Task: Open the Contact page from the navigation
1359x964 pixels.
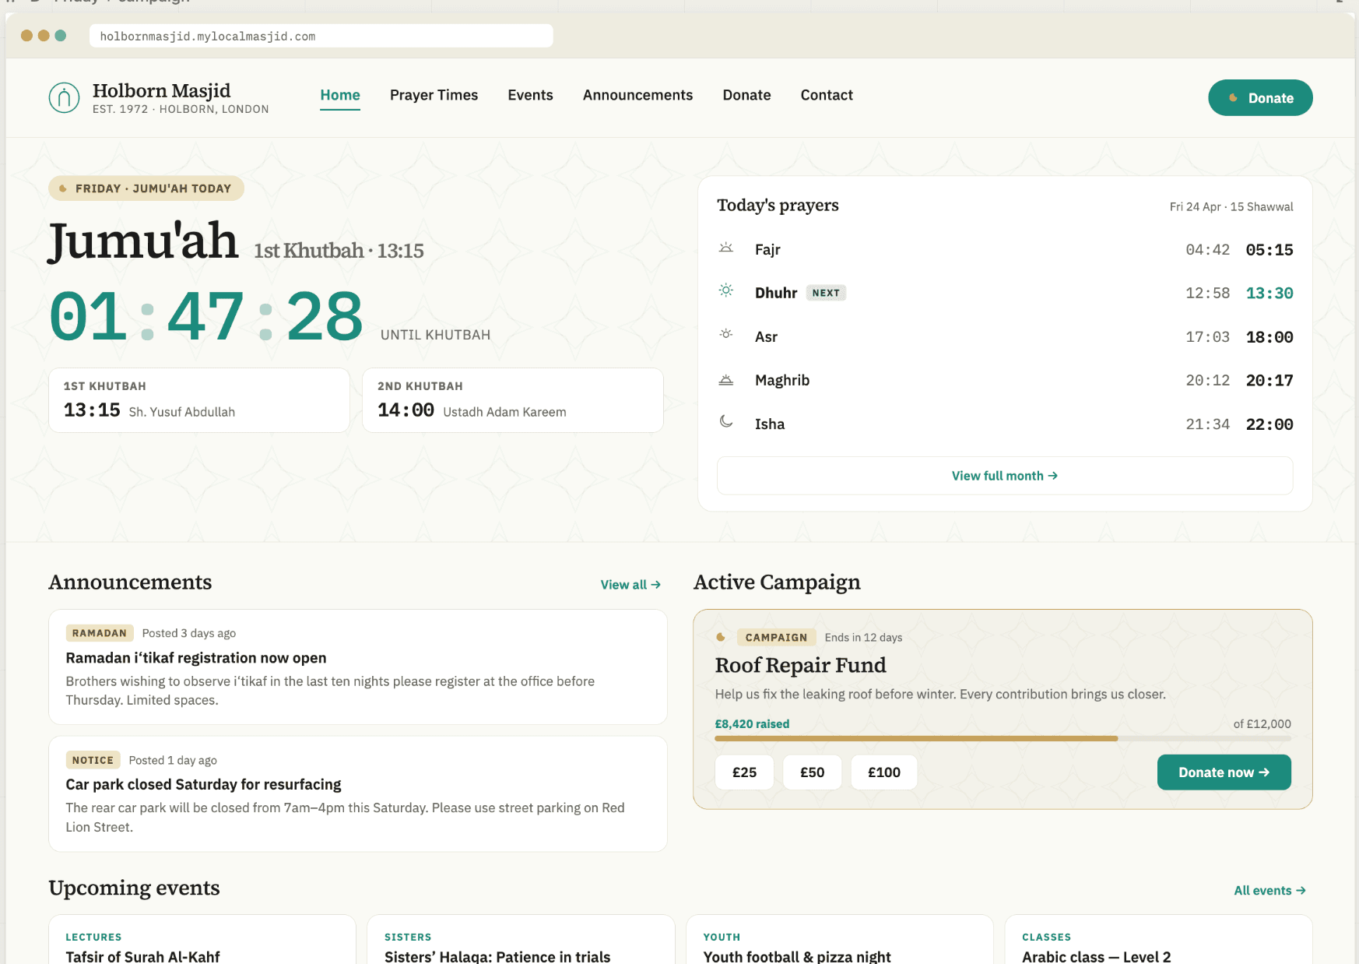Action: (827, 95)
